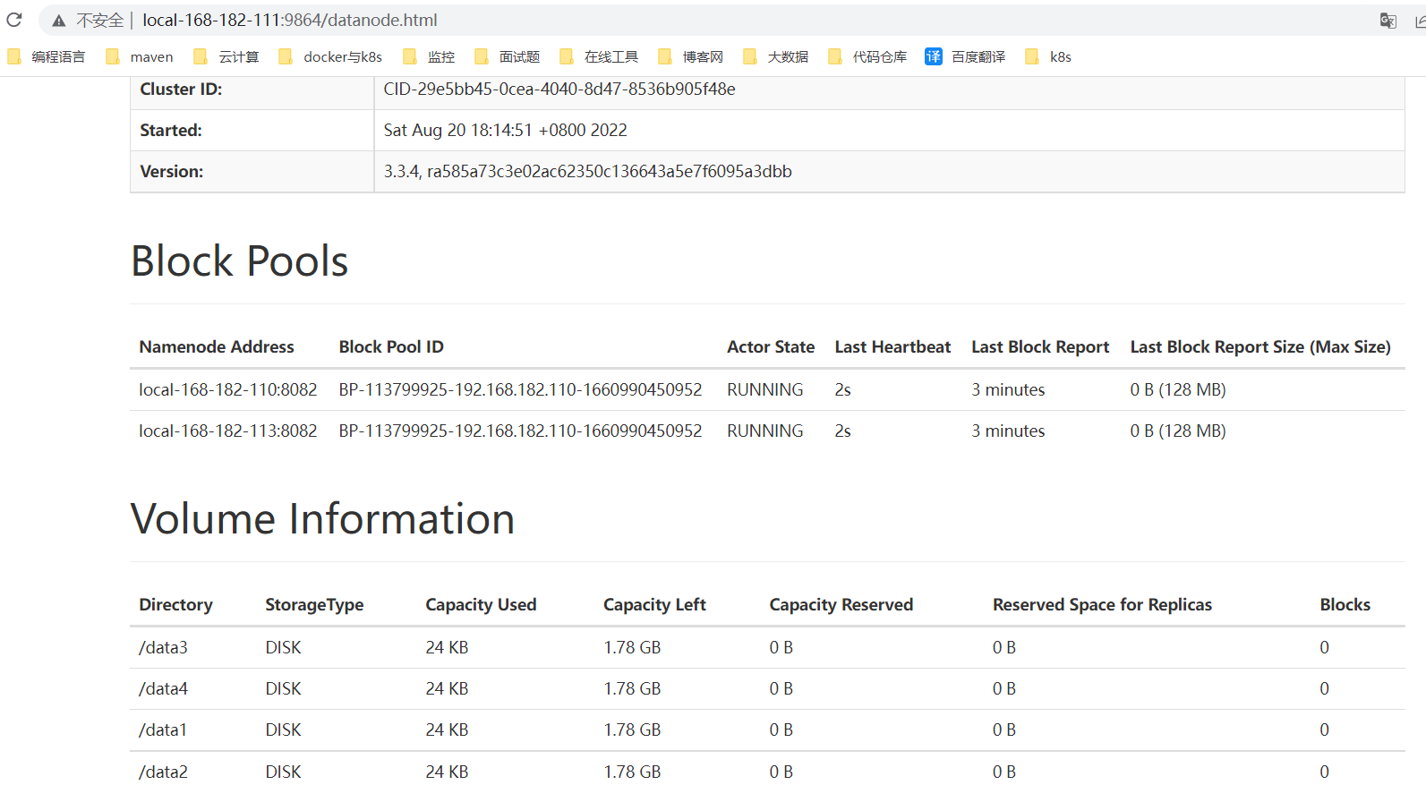Click the Last Heartbeat column header
The width and height of the screenshot is (1426, 802).
(x=892, y=346)
